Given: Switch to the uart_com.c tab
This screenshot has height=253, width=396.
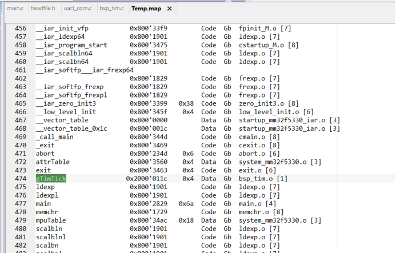Looking at the screenshot, I should pyautogui.click(x=78, y=9).
